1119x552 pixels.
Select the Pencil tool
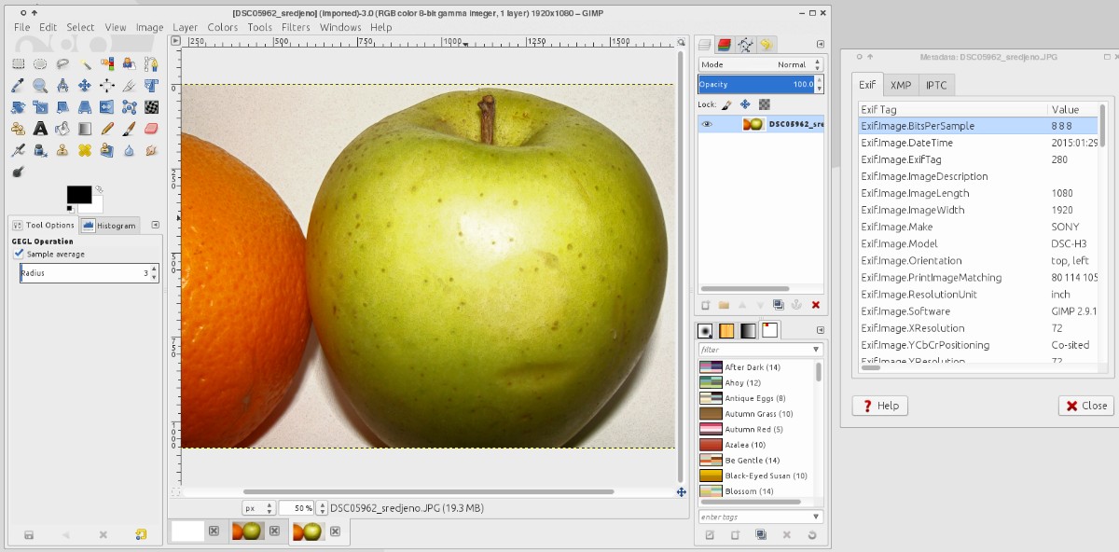(x=107, y=129)
